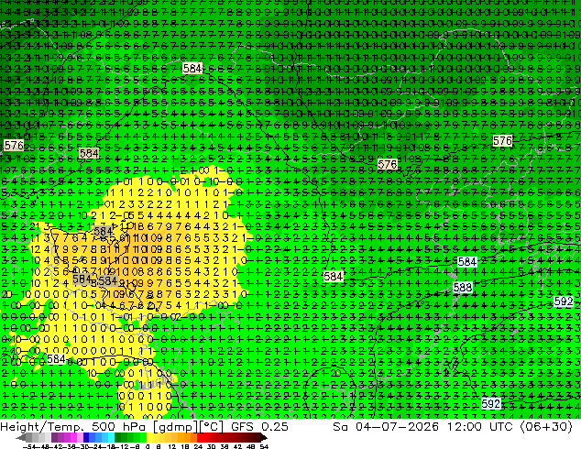Viewport: 581px width, 449px height.
Task: Select the lowest 584 label in the yellow area
Action: pyautogui.click(x=56, y=358)
